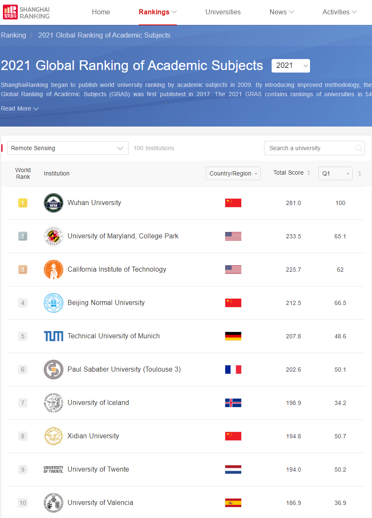Viewport: 372px width, 518px height.
Task: Open the Q1 indicator dropdown
Action: (x=335, y=173)
